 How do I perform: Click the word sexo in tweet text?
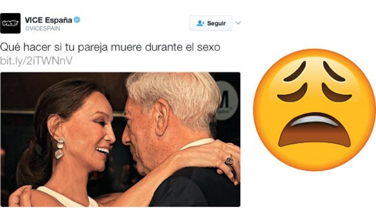pyautogui.click(x=208, y=47)
